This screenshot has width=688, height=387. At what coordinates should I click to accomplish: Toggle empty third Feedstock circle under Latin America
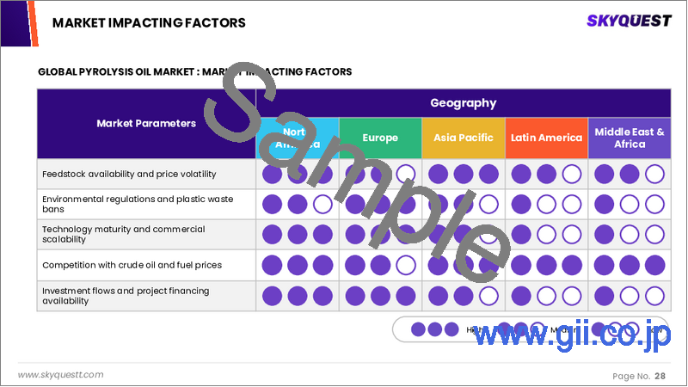pyautogui.click(x=572, y=175)
